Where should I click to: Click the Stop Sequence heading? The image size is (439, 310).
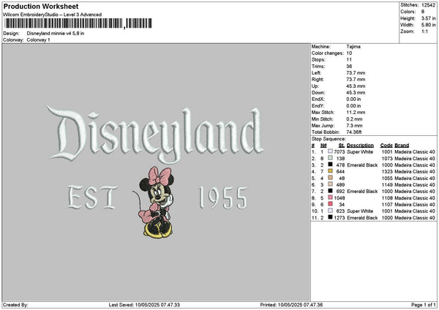[x=329, y=139]
